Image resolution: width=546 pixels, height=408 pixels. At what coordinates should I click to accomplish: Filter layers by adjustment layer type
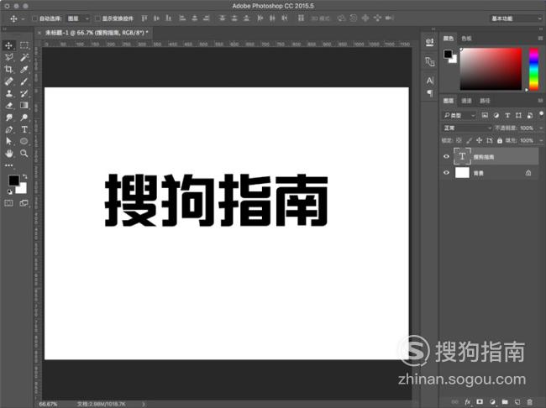point(496,115)
